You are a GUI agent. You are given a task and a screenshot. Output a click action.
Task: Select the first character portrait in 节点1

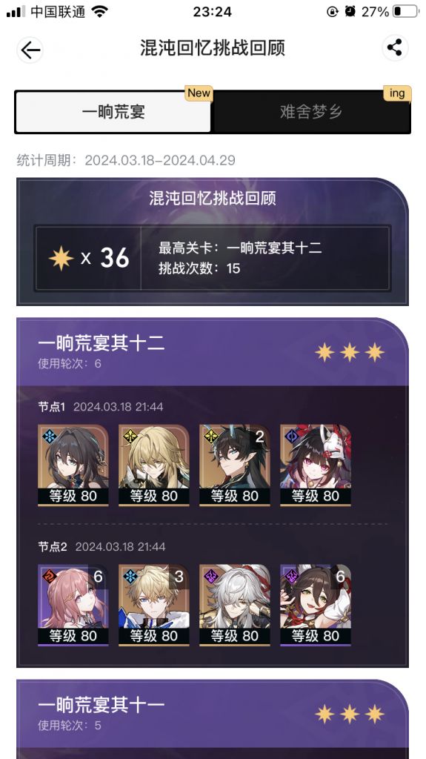[73, 465]
